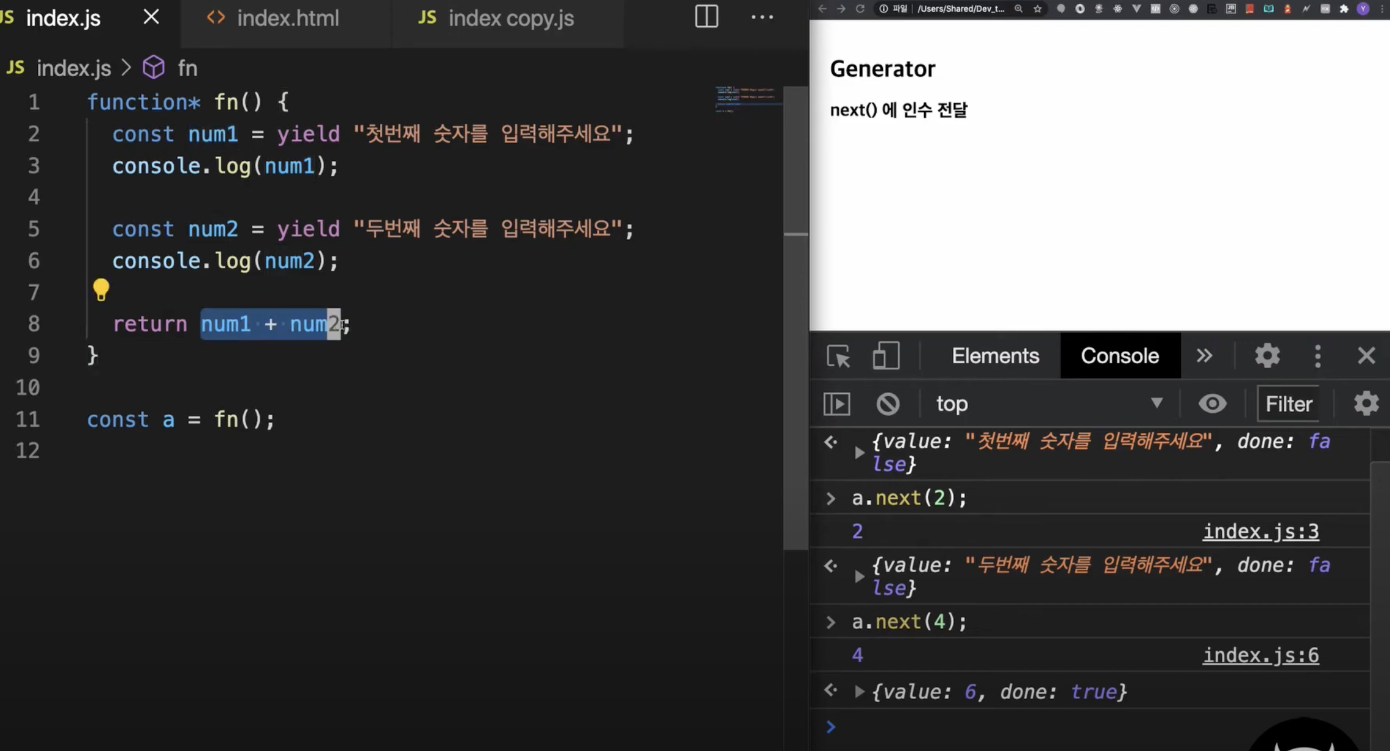This screenshot has height=751, width=1390.
Task: Open the index.js:3 source link
Action: 1260,532
